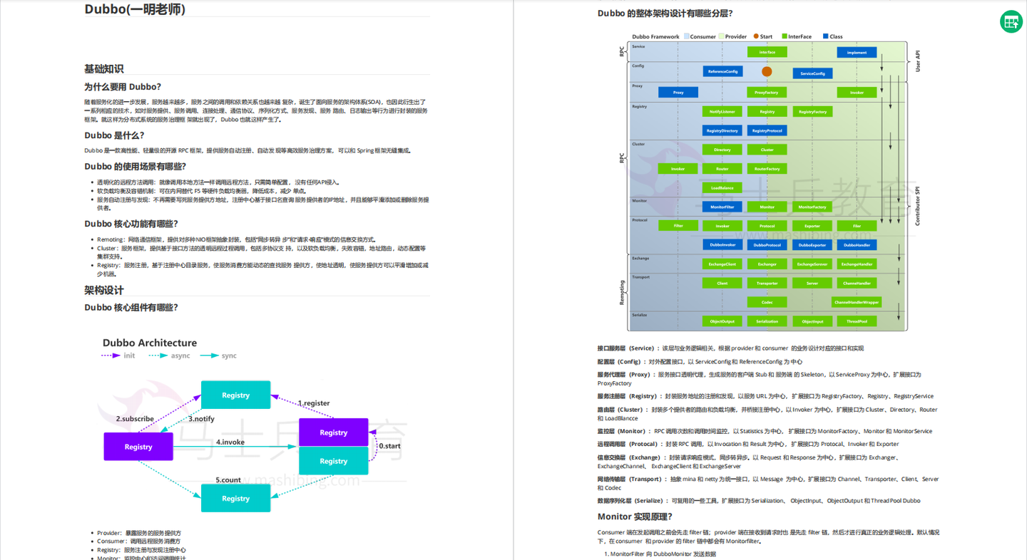Click the "软负载均衡及容错机制" bullet item
1027x560 pixels.
tap(202, 191)
